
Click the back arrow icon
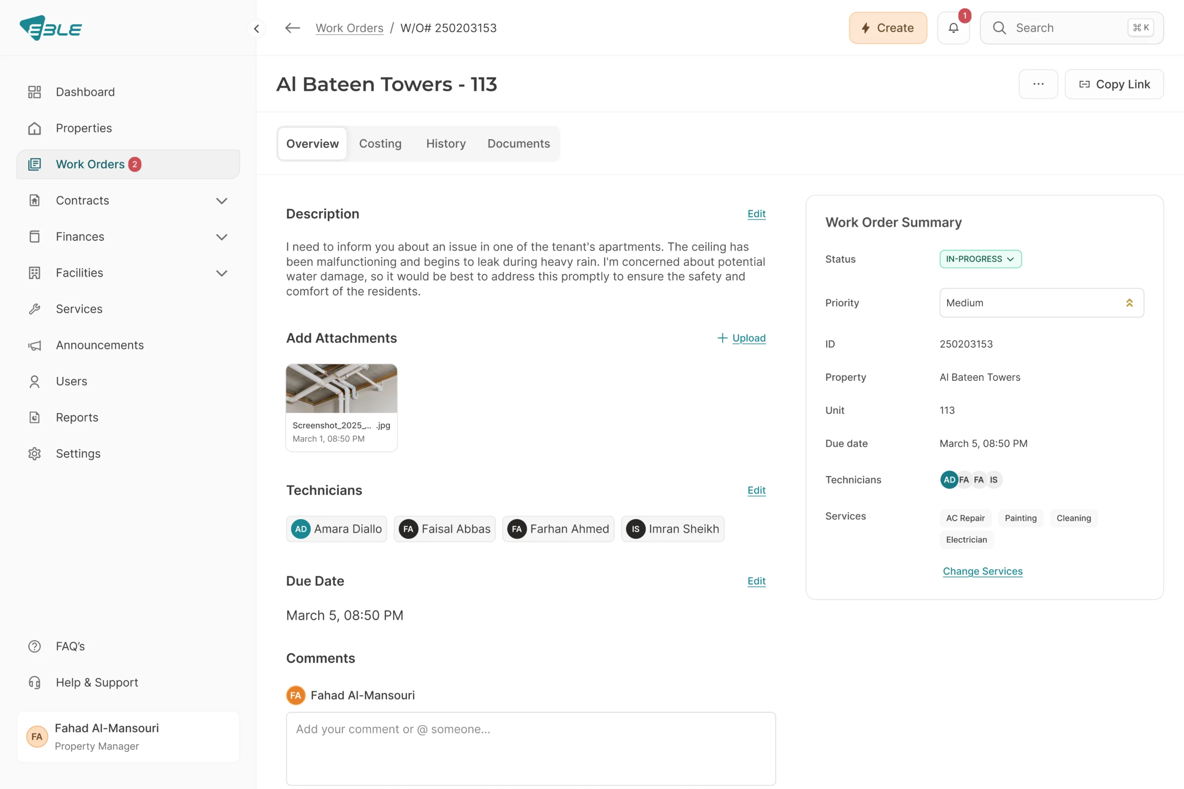[292, 28]
